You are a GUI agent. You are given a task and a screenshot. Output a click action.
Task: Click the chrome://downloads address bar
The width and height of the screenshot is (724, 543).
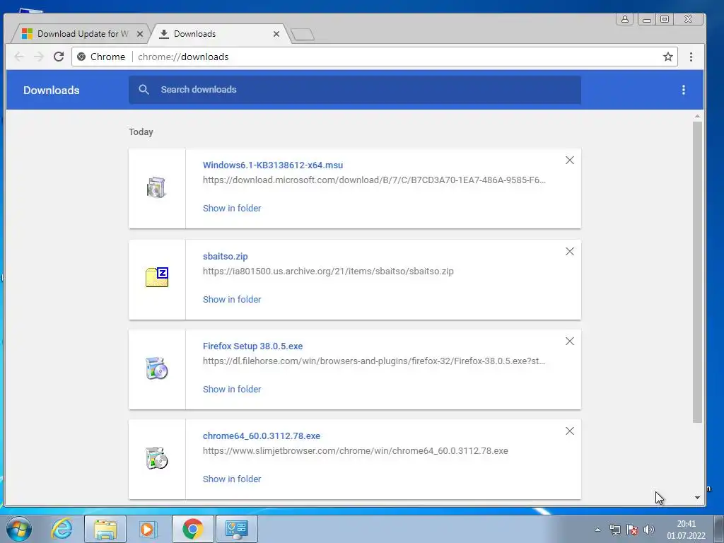375,57
